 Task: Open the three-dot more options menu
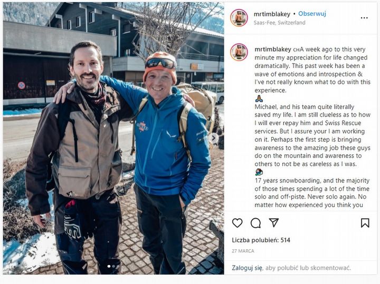pos(364,18)
